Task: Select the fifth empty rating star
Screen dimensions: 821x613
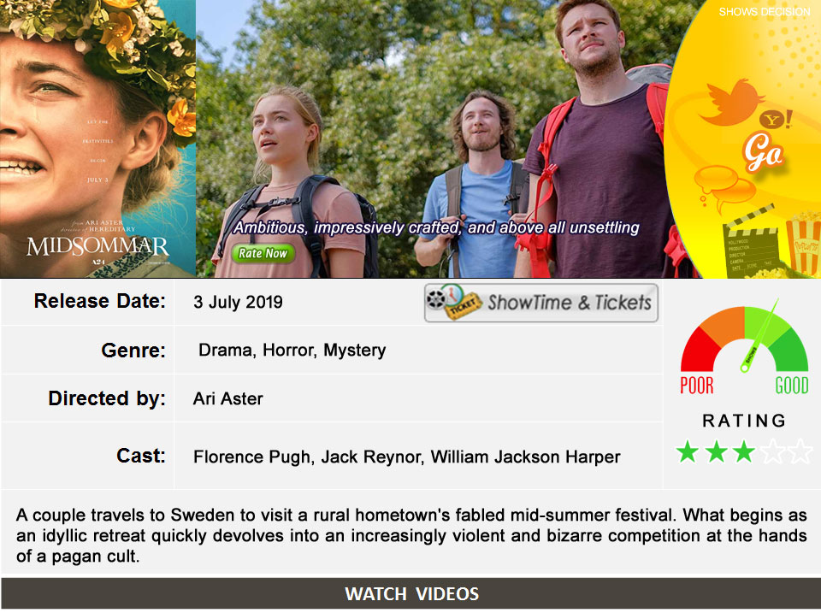Action: click(x=800, y=451)
